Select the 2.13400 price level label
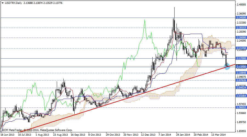Screen dimensions: 247x137 tap(241, 67)
